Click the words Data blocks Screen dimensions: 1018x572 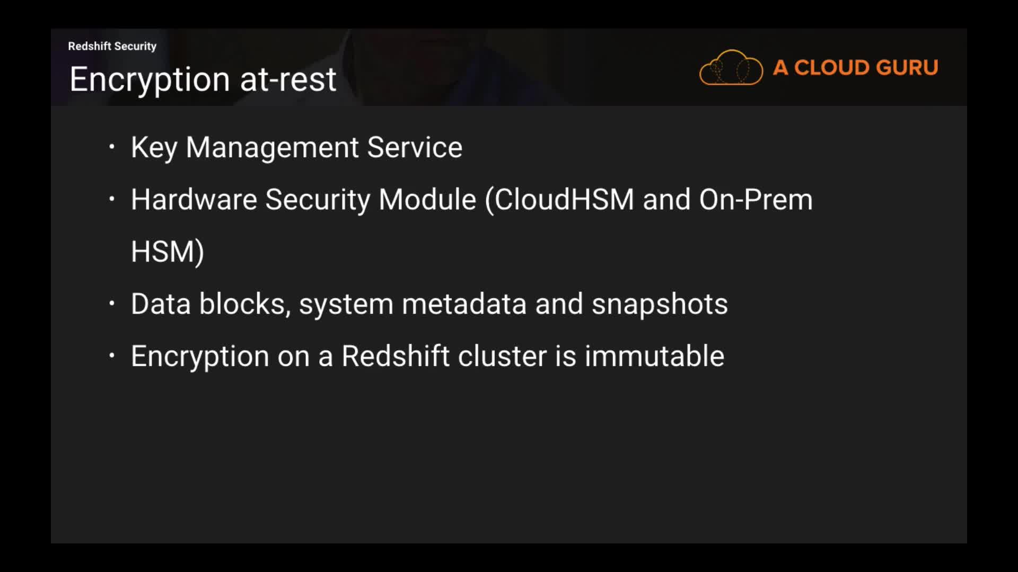pyautogui.click(x=210, y=304)
